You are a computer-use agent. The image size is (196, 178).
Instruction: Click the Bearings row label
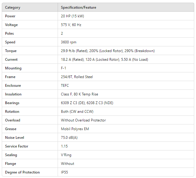click(12, 103)
